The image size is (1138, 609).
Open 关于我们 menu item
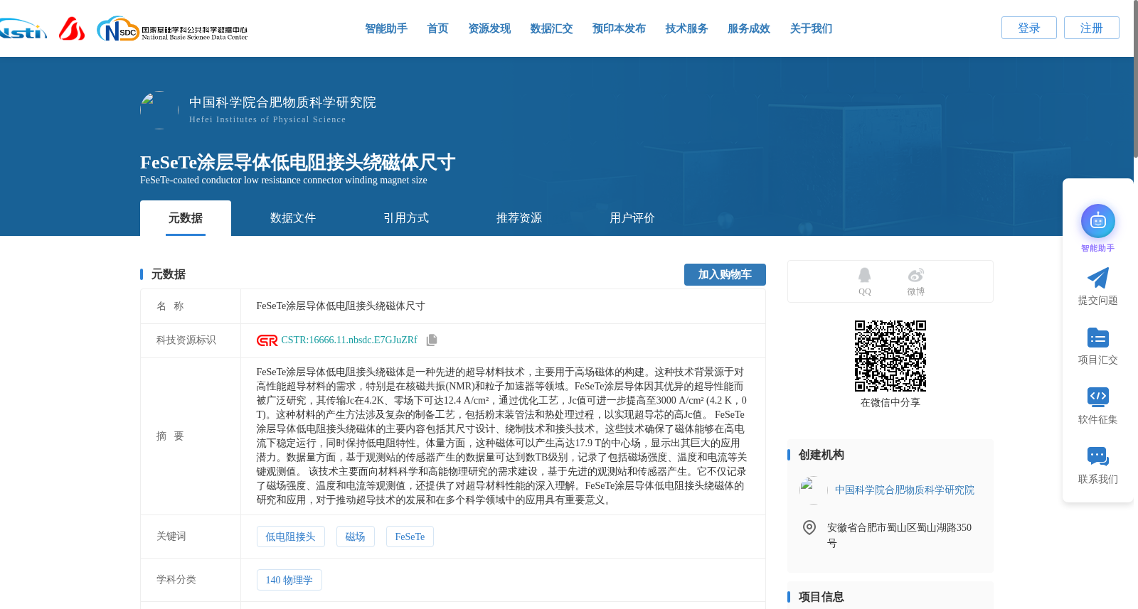click(811, 28)
